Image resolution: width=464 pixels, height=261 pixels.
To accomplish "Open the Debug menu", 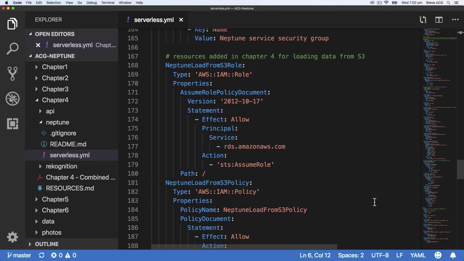I will click(x=91, y=3).
